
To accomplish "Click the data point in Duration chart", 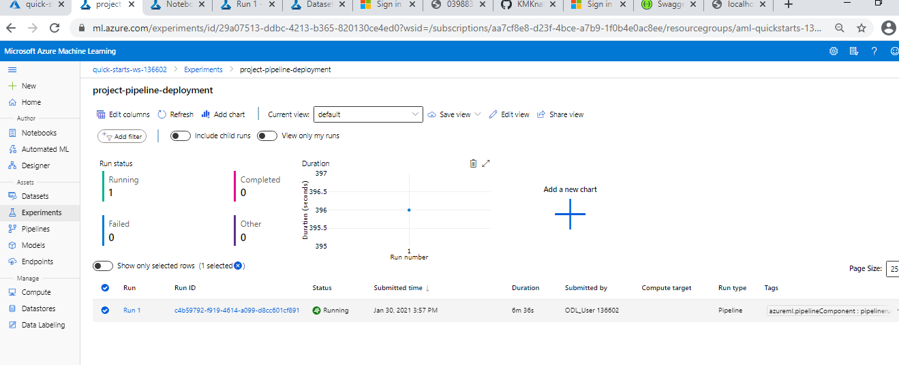I will pyautogui.click(x=409, y=210).
